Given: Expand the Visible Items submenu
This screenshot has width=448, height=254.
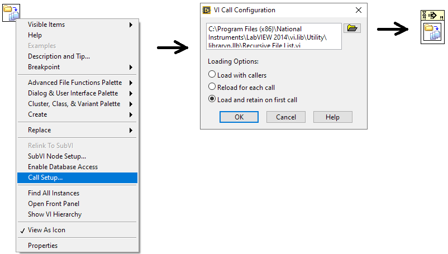Looking at the screenshot, I should (x=77, y=25).
